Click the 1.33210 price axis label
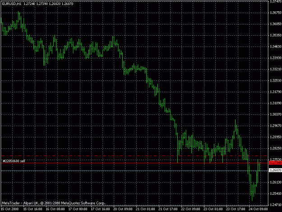The image size is (282, 212). point(276,69)
